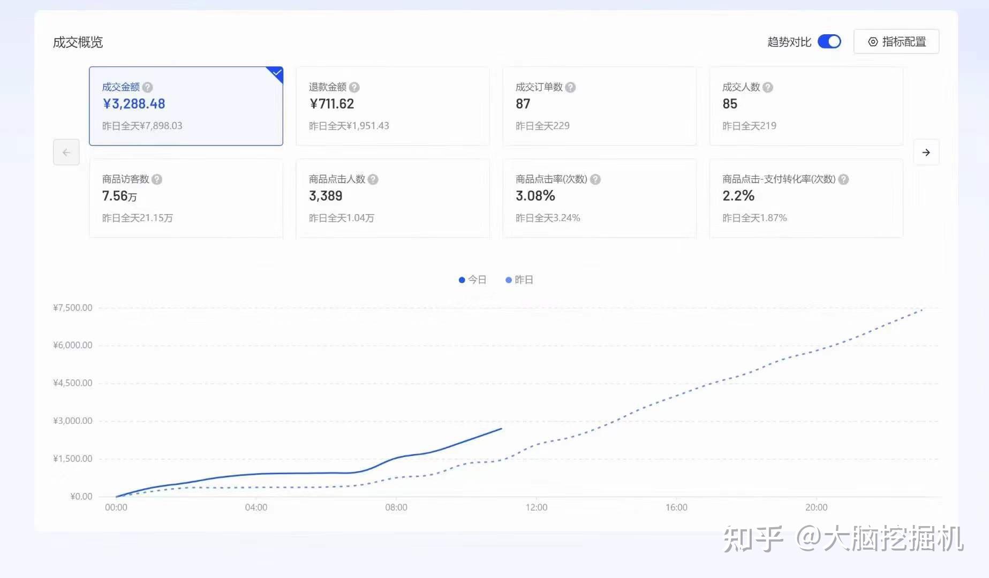Click the selected 成交金额 card checkmark

[277, 72]
